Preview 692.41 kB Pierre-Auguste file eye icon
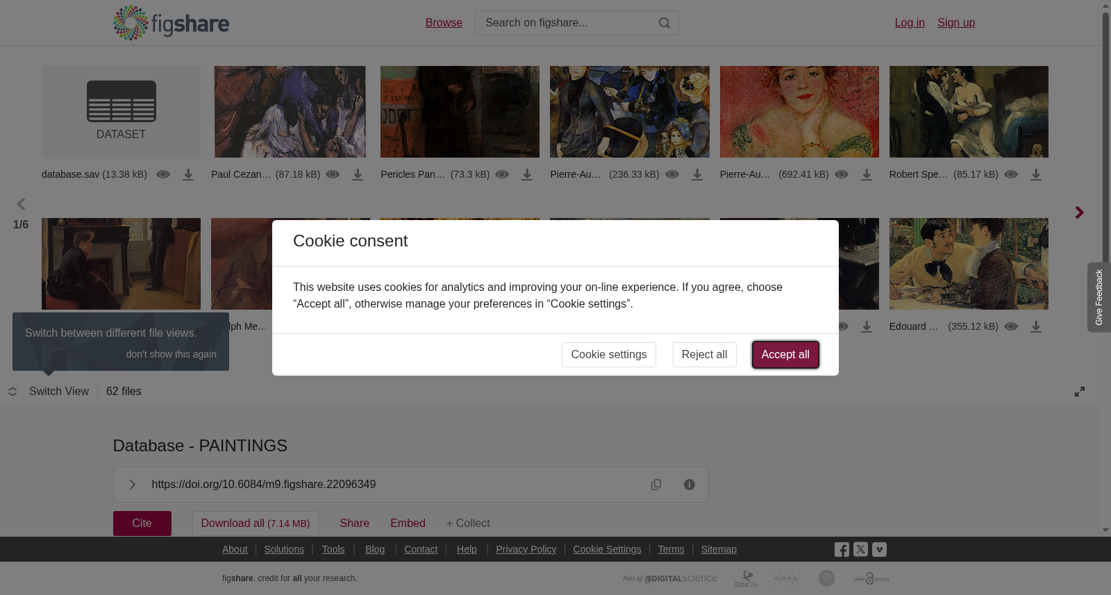Screen dimensions: 1111x595 842,174
